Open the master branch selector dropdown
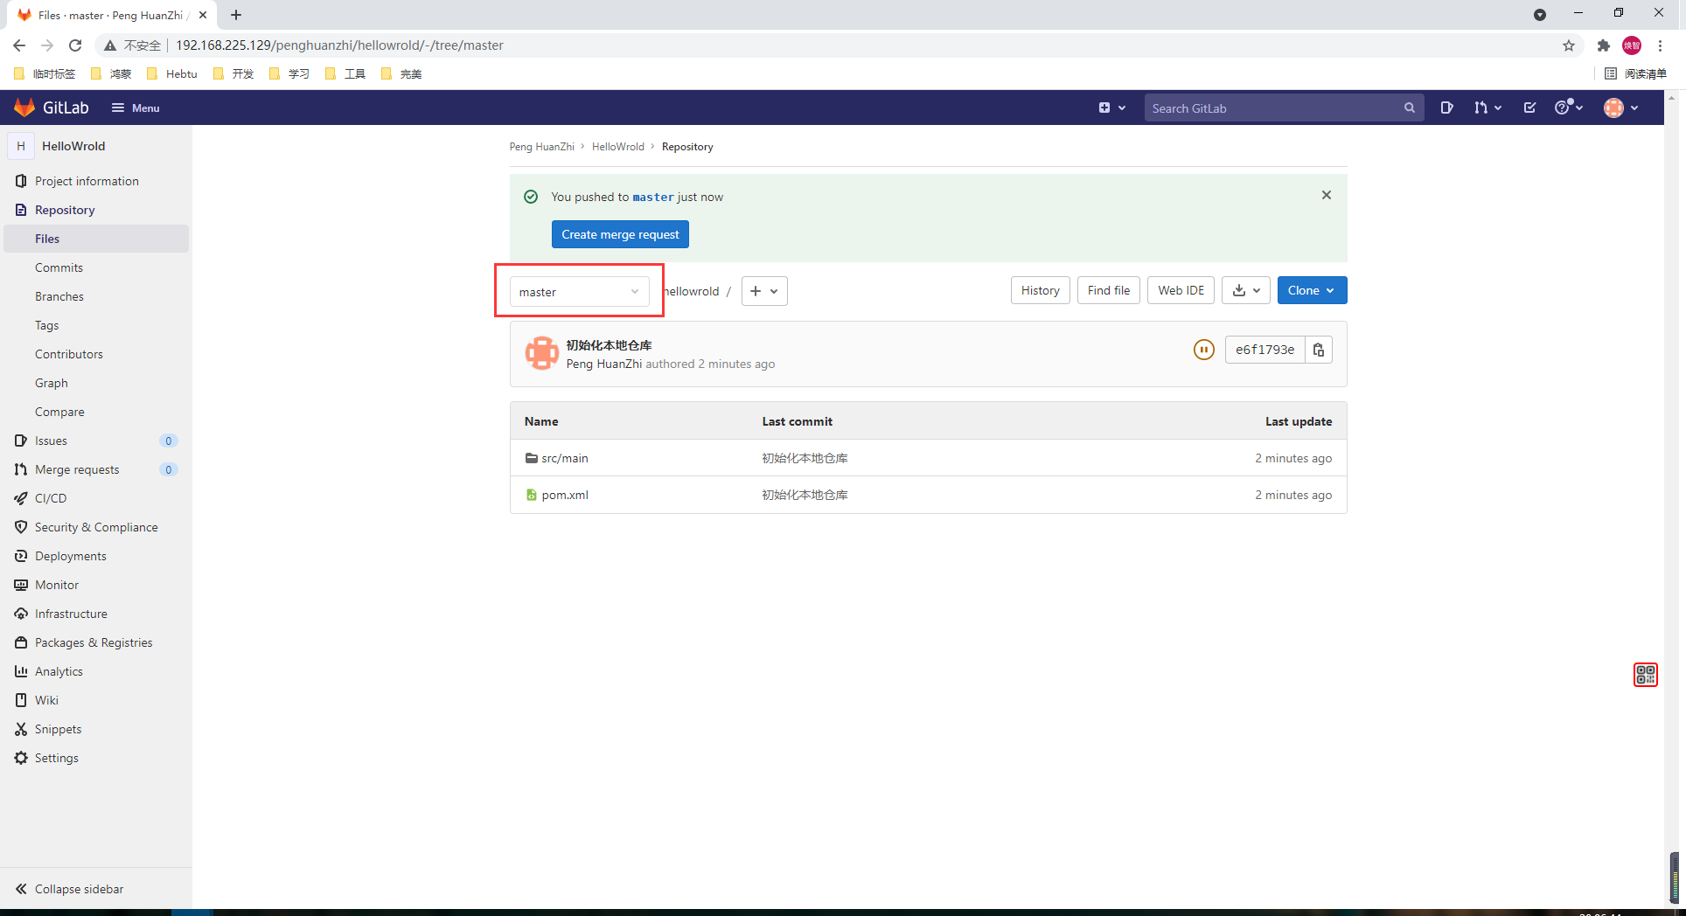 [580, 291]
